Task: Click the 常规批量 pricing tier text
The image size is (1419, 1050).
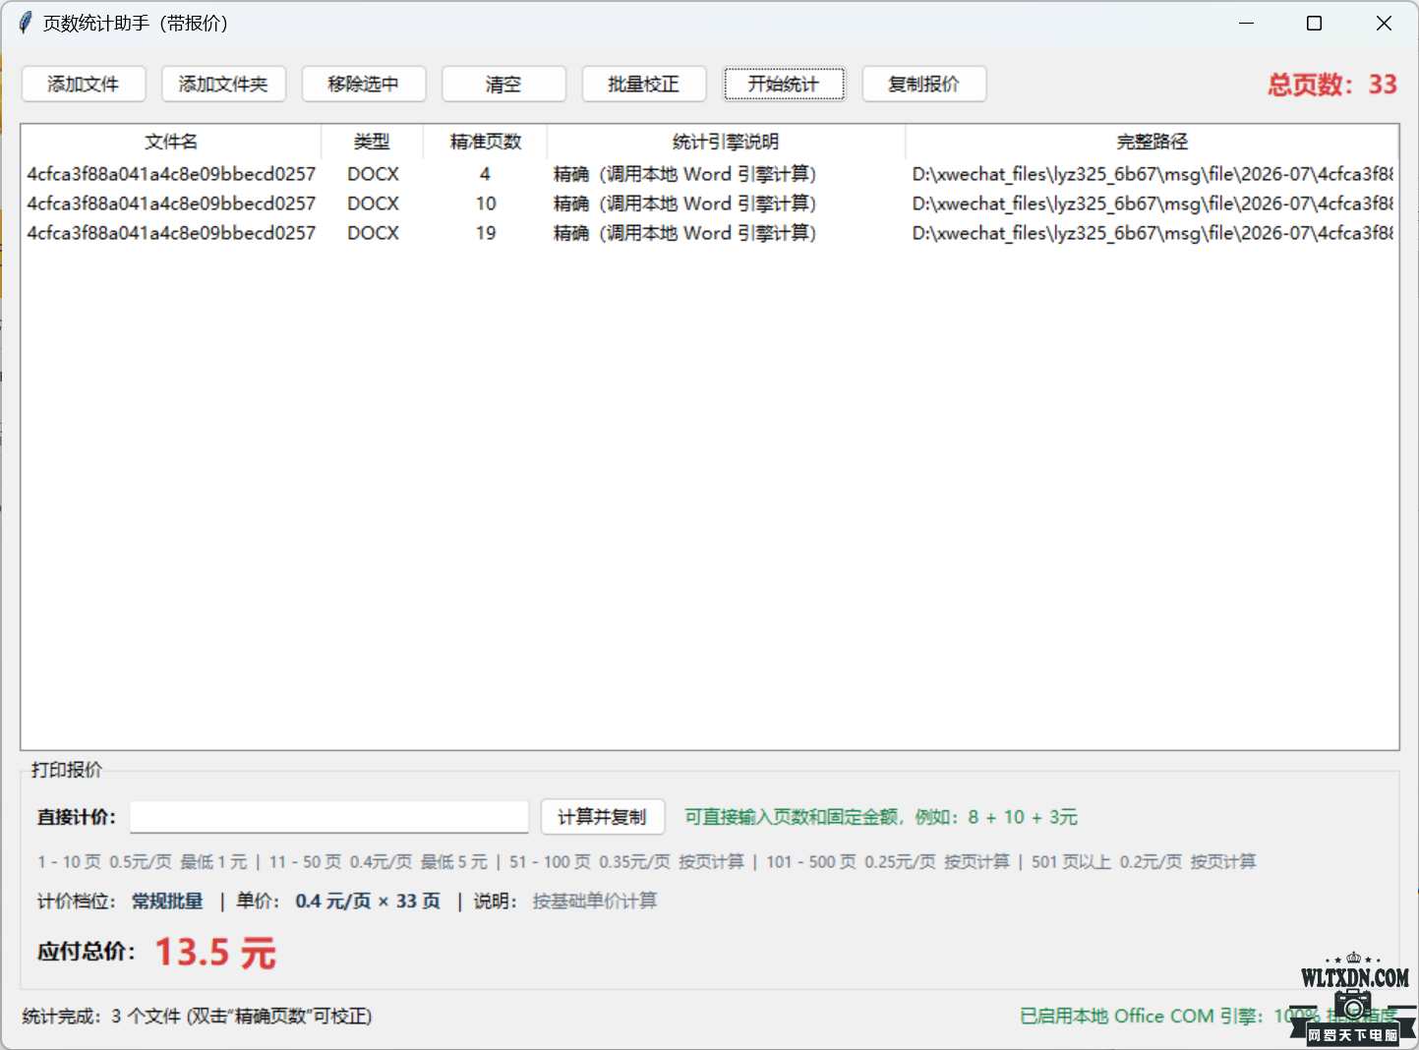Action: point(167,902)
